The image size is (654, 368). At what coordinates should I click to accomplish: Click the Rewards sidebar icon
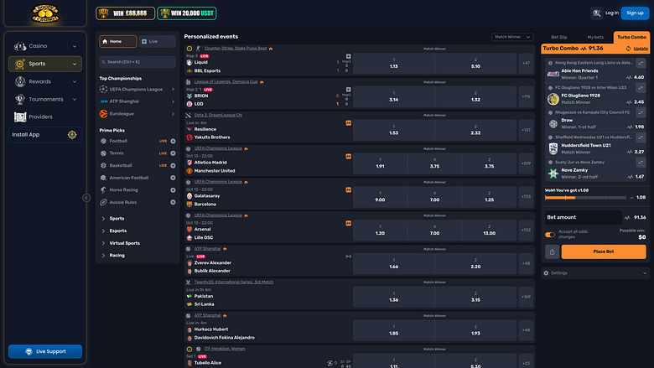click(x=20, y=81)
